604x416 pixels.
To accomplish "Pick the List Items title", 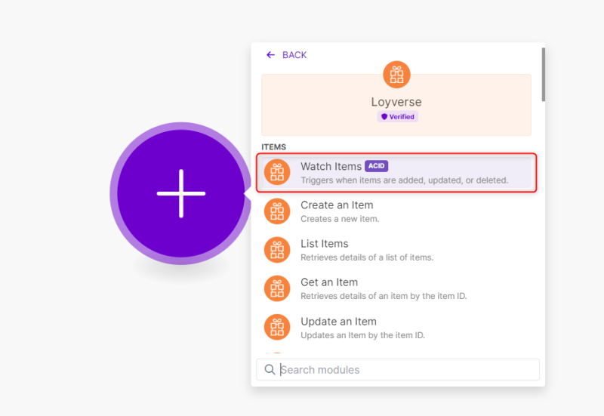I will click(x=325, y=244).
